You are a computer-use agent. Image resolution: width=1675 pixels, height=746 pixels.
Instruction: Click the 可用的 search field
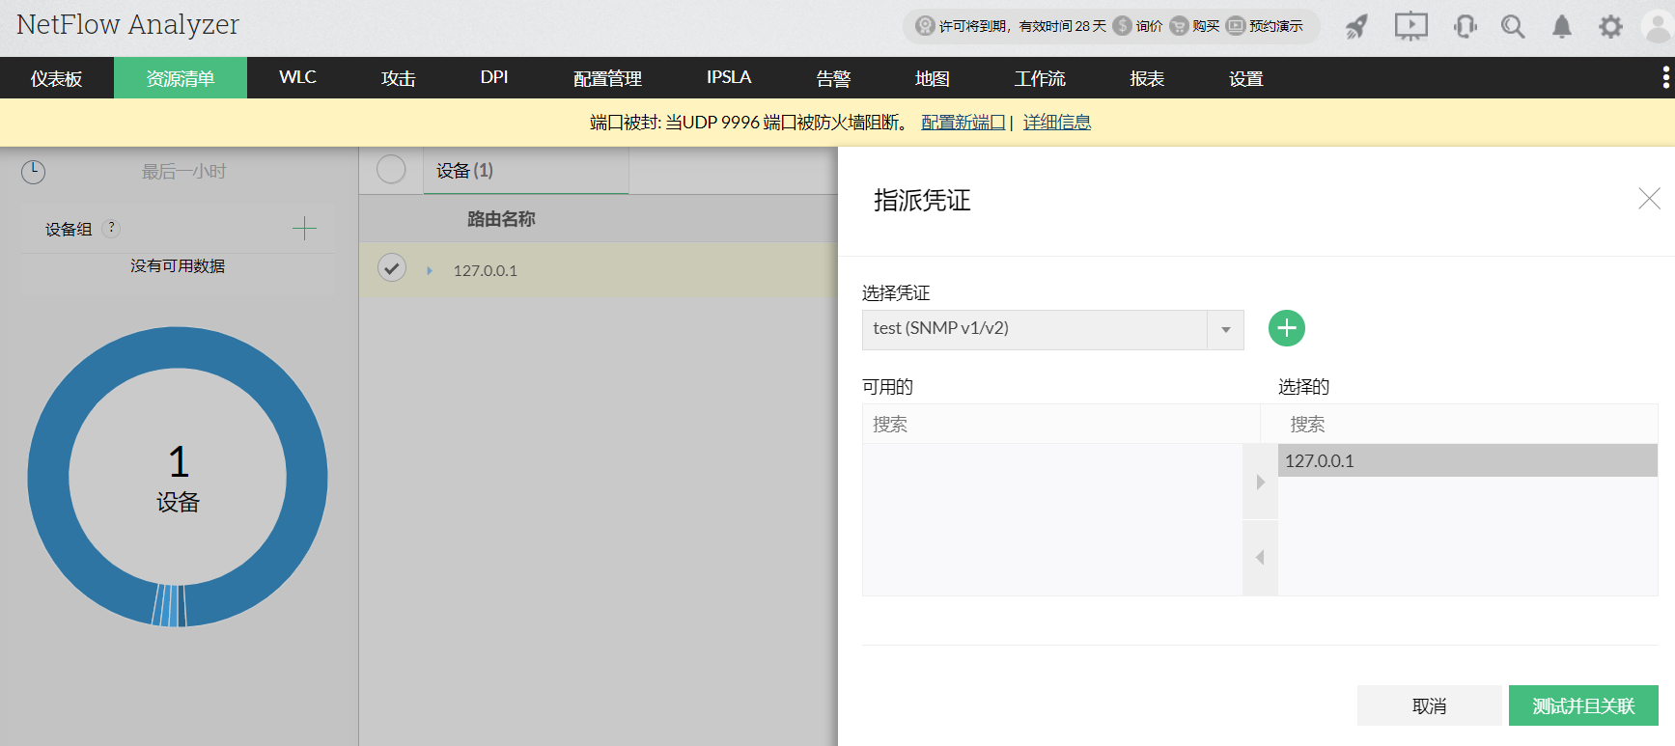[1061, 424]
